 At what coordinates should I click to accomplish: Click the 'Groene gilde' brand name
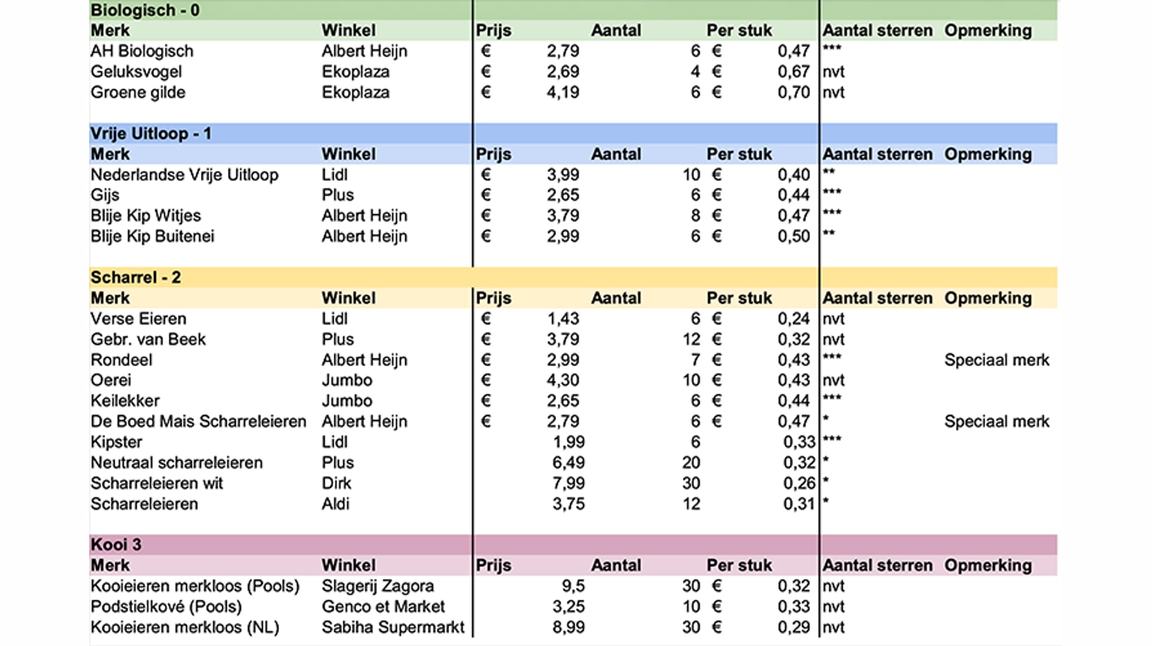[138, 92]
